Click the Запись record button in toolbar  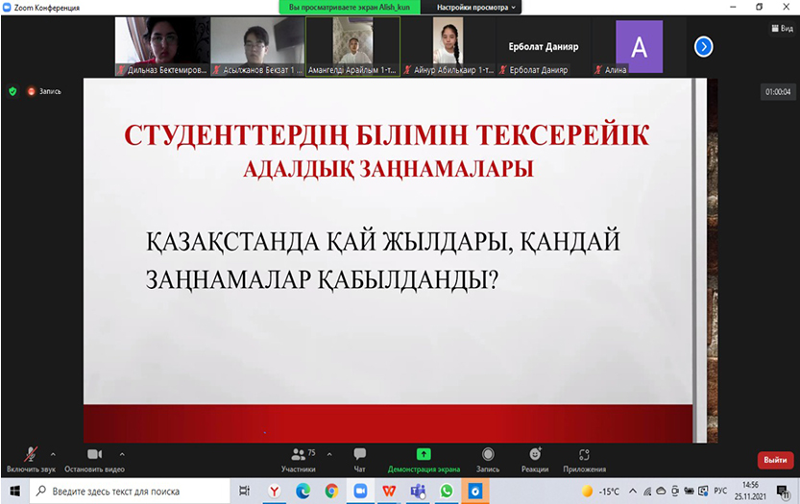[x=488, y=458]
